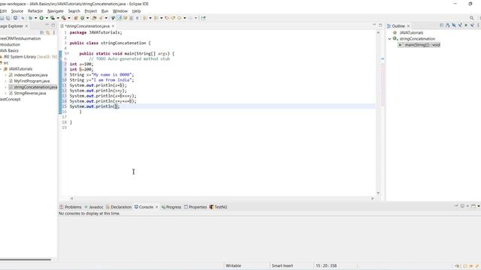Image resolution: width=481 pixels, height=270 pixels.
Task: Open the Refactor menu
Action: pos(35,11)
